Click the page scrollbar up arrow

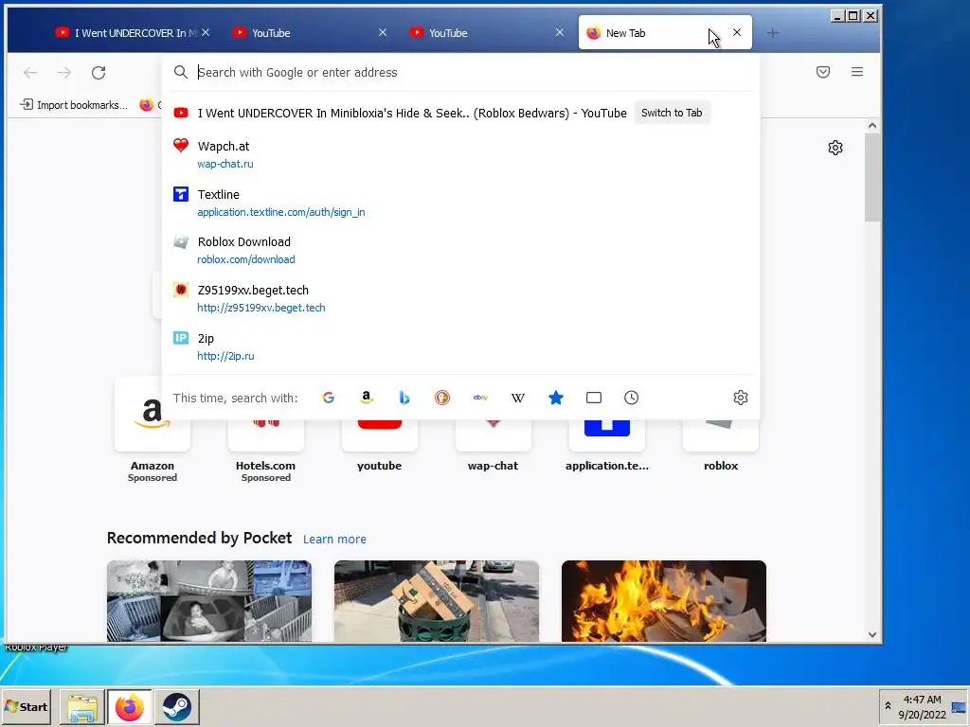872,126
